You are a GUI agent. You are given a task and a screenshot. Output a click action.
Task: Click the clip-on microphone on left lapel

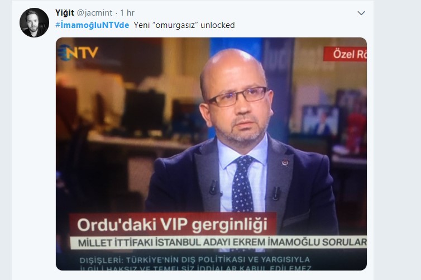pos(214,187)
